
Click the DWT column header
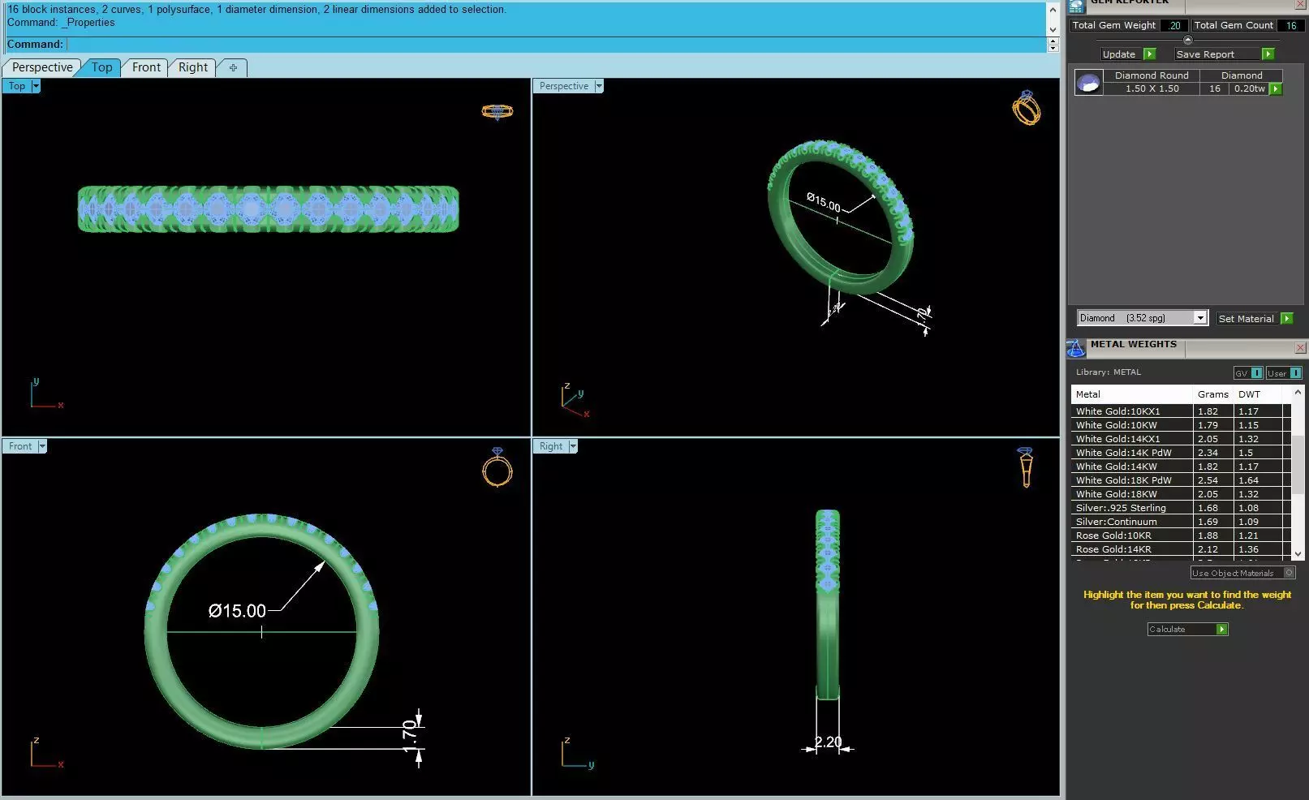click(x=1258, y=394)
